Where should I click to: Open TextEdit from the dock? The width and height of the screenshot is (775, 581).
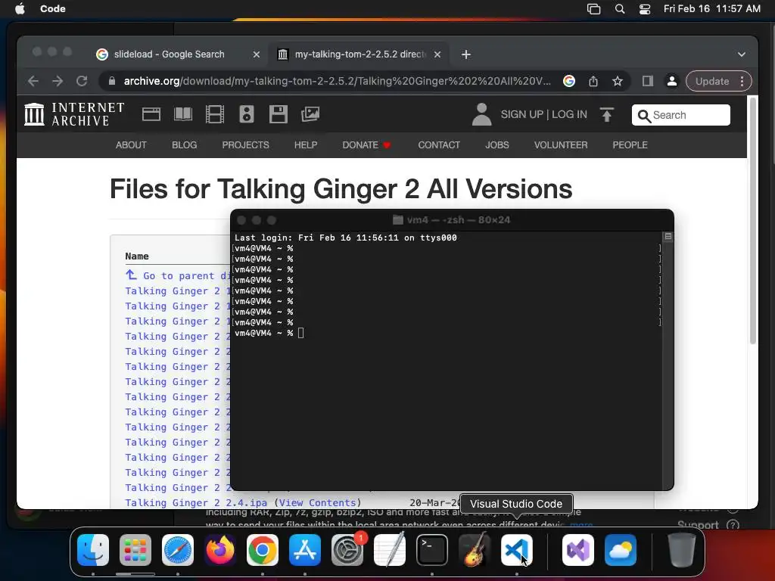390,550
